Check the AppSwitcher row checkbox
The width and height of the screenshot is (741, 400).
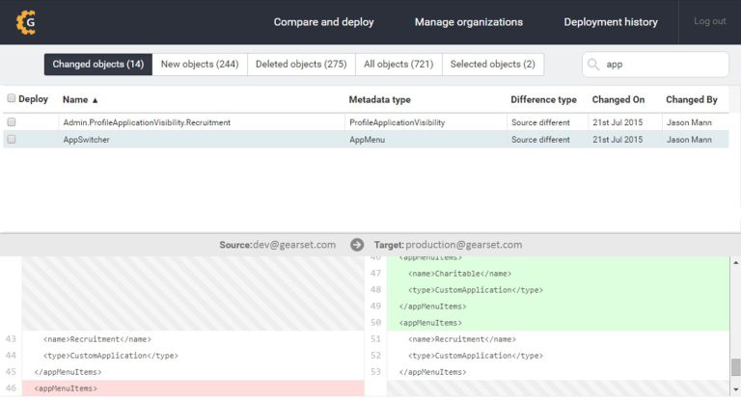pos(12,139)
